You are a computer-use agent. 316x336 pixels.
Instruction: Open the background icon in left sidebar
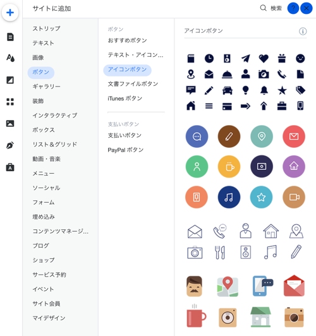point(10,80)
